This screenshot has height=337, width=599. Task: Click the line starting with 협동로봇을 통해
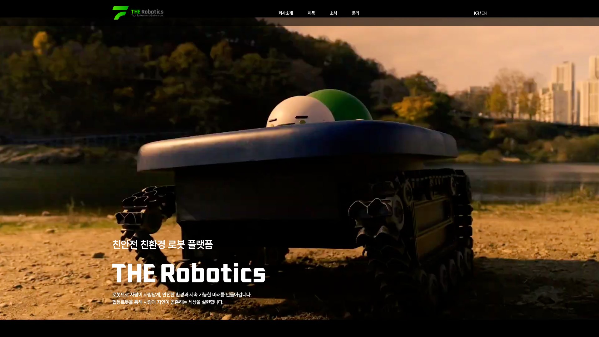[168, 302]
